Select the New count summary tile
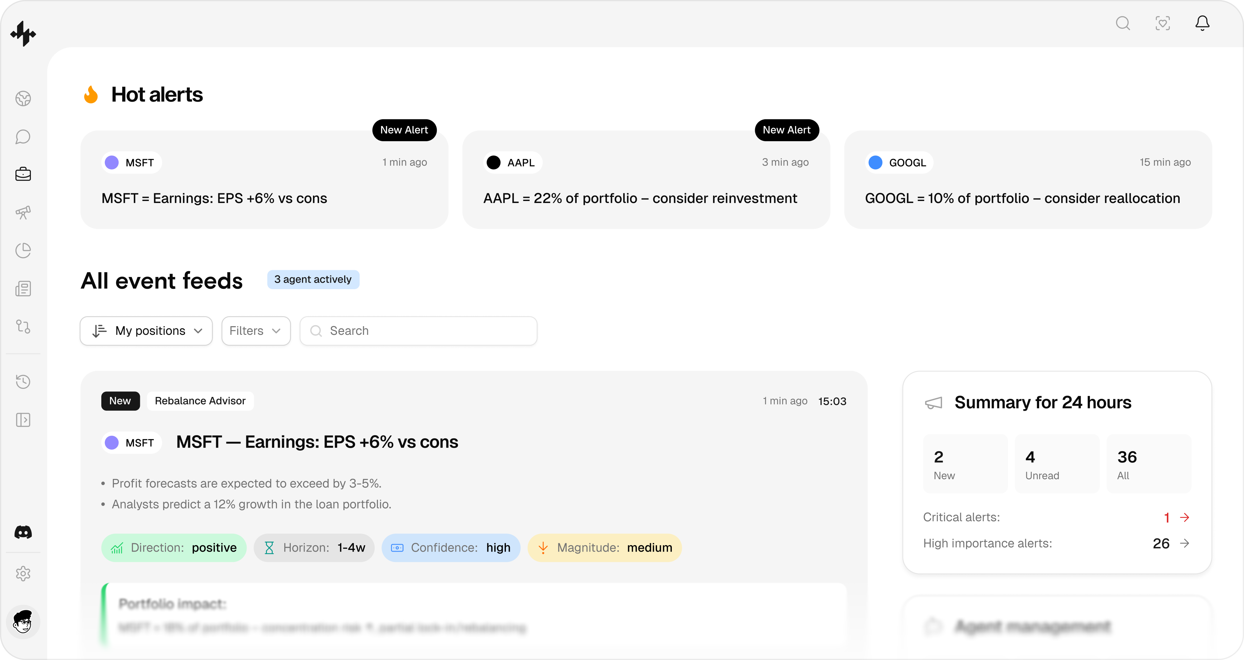 click(965, 463)
